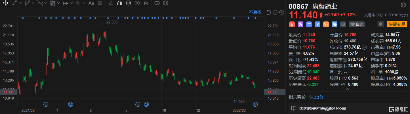Click the orange downtrend badge icon
The width and height of the screenshot is (410, 114).
(326, 24)
